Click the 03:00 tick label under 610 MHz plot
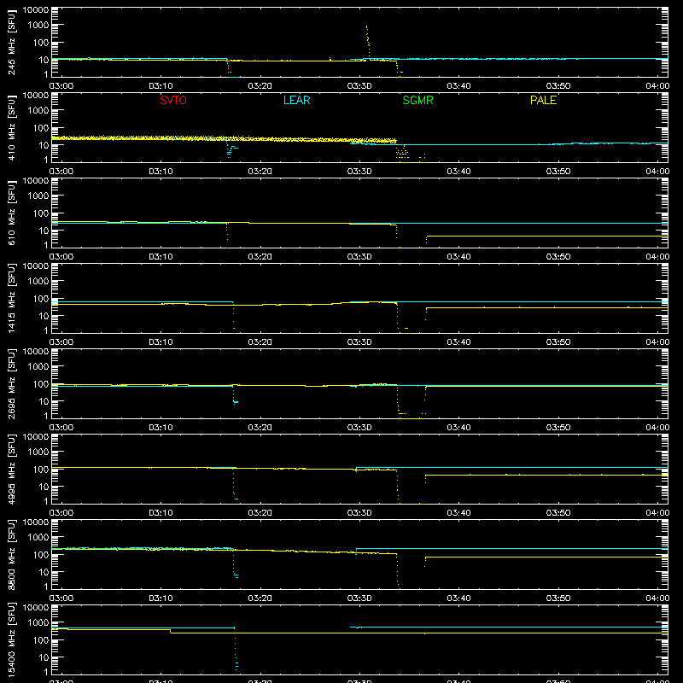This screenshot has height=683, width=683. coord(61,257)
